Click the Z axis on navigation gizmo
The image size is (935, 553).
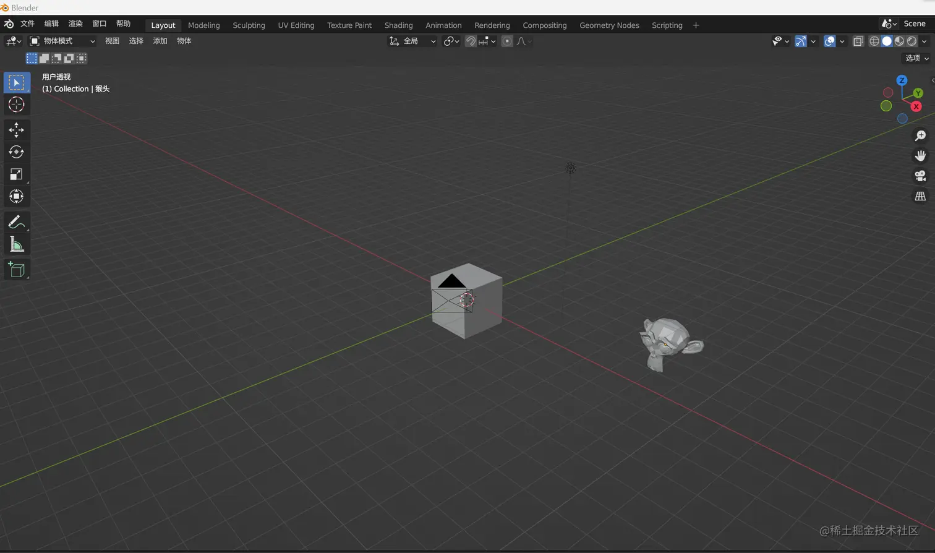[902, 80]
